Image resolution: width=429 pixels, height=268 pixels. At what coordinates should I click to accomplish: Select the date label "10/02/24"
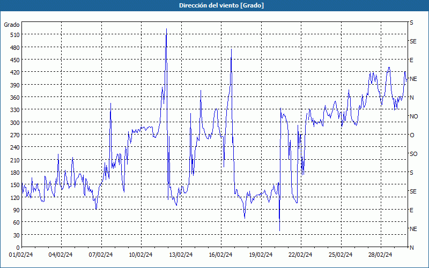[x=140, y=255]
